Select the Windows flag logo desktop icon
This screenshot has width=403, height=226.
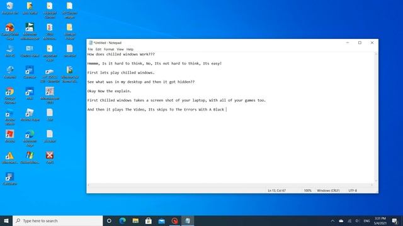[30, 158]
